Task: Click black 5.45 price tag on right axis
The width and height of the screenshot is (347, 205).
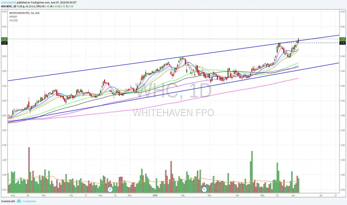Action: (343, 43)
